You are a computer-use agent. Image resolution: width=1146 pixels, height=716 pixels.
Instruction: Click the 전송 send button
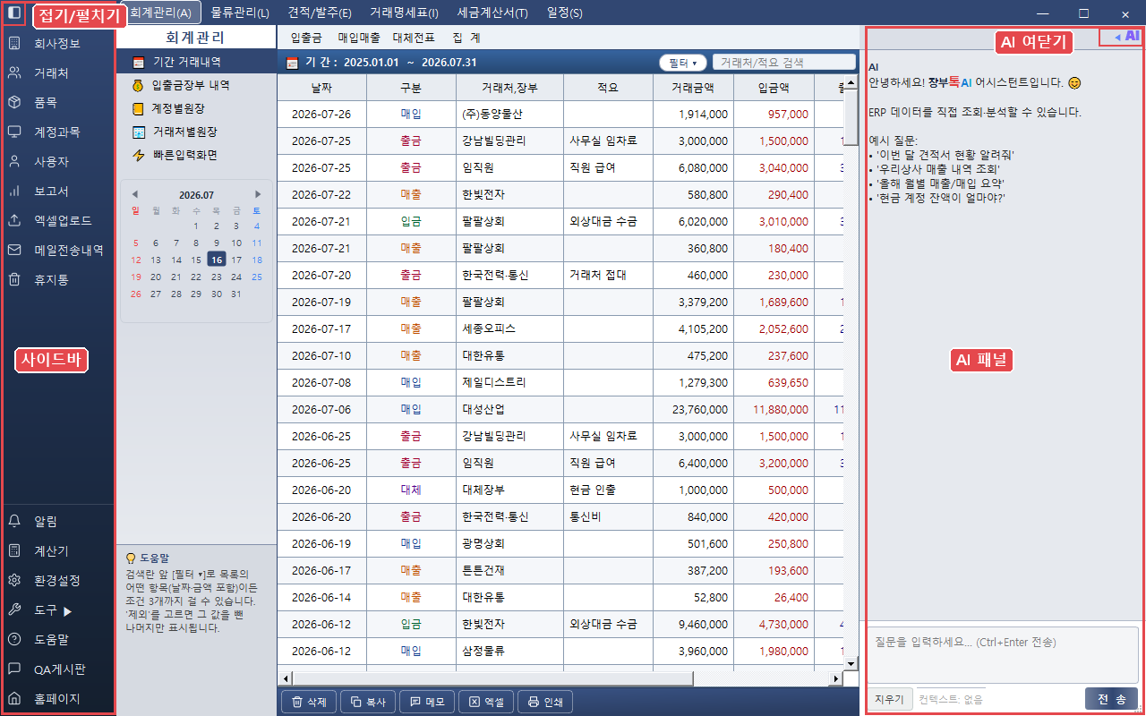tap(1112, 700)
